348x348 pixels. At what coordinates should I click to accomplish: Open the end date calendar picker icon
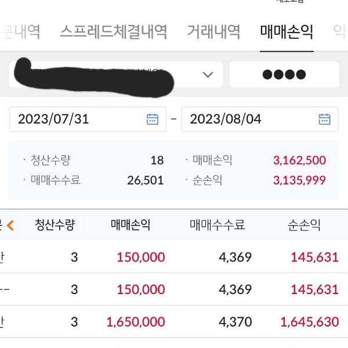click(x=325, y=119)
